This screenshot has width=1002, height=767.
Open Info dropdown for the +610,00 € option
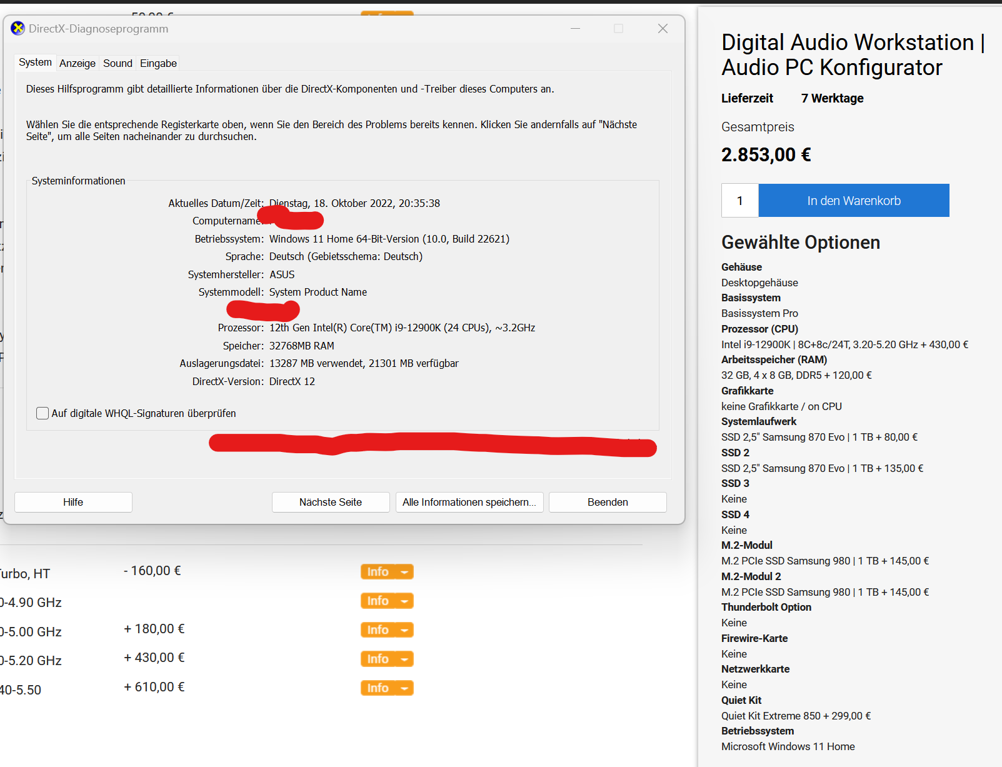(387, 688)
